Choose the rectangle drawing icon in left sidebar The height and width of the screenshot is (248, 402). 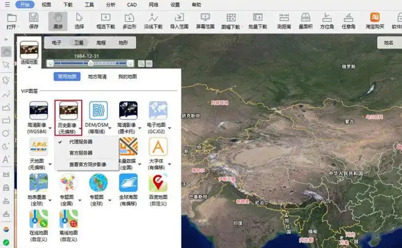click(6, 120)
